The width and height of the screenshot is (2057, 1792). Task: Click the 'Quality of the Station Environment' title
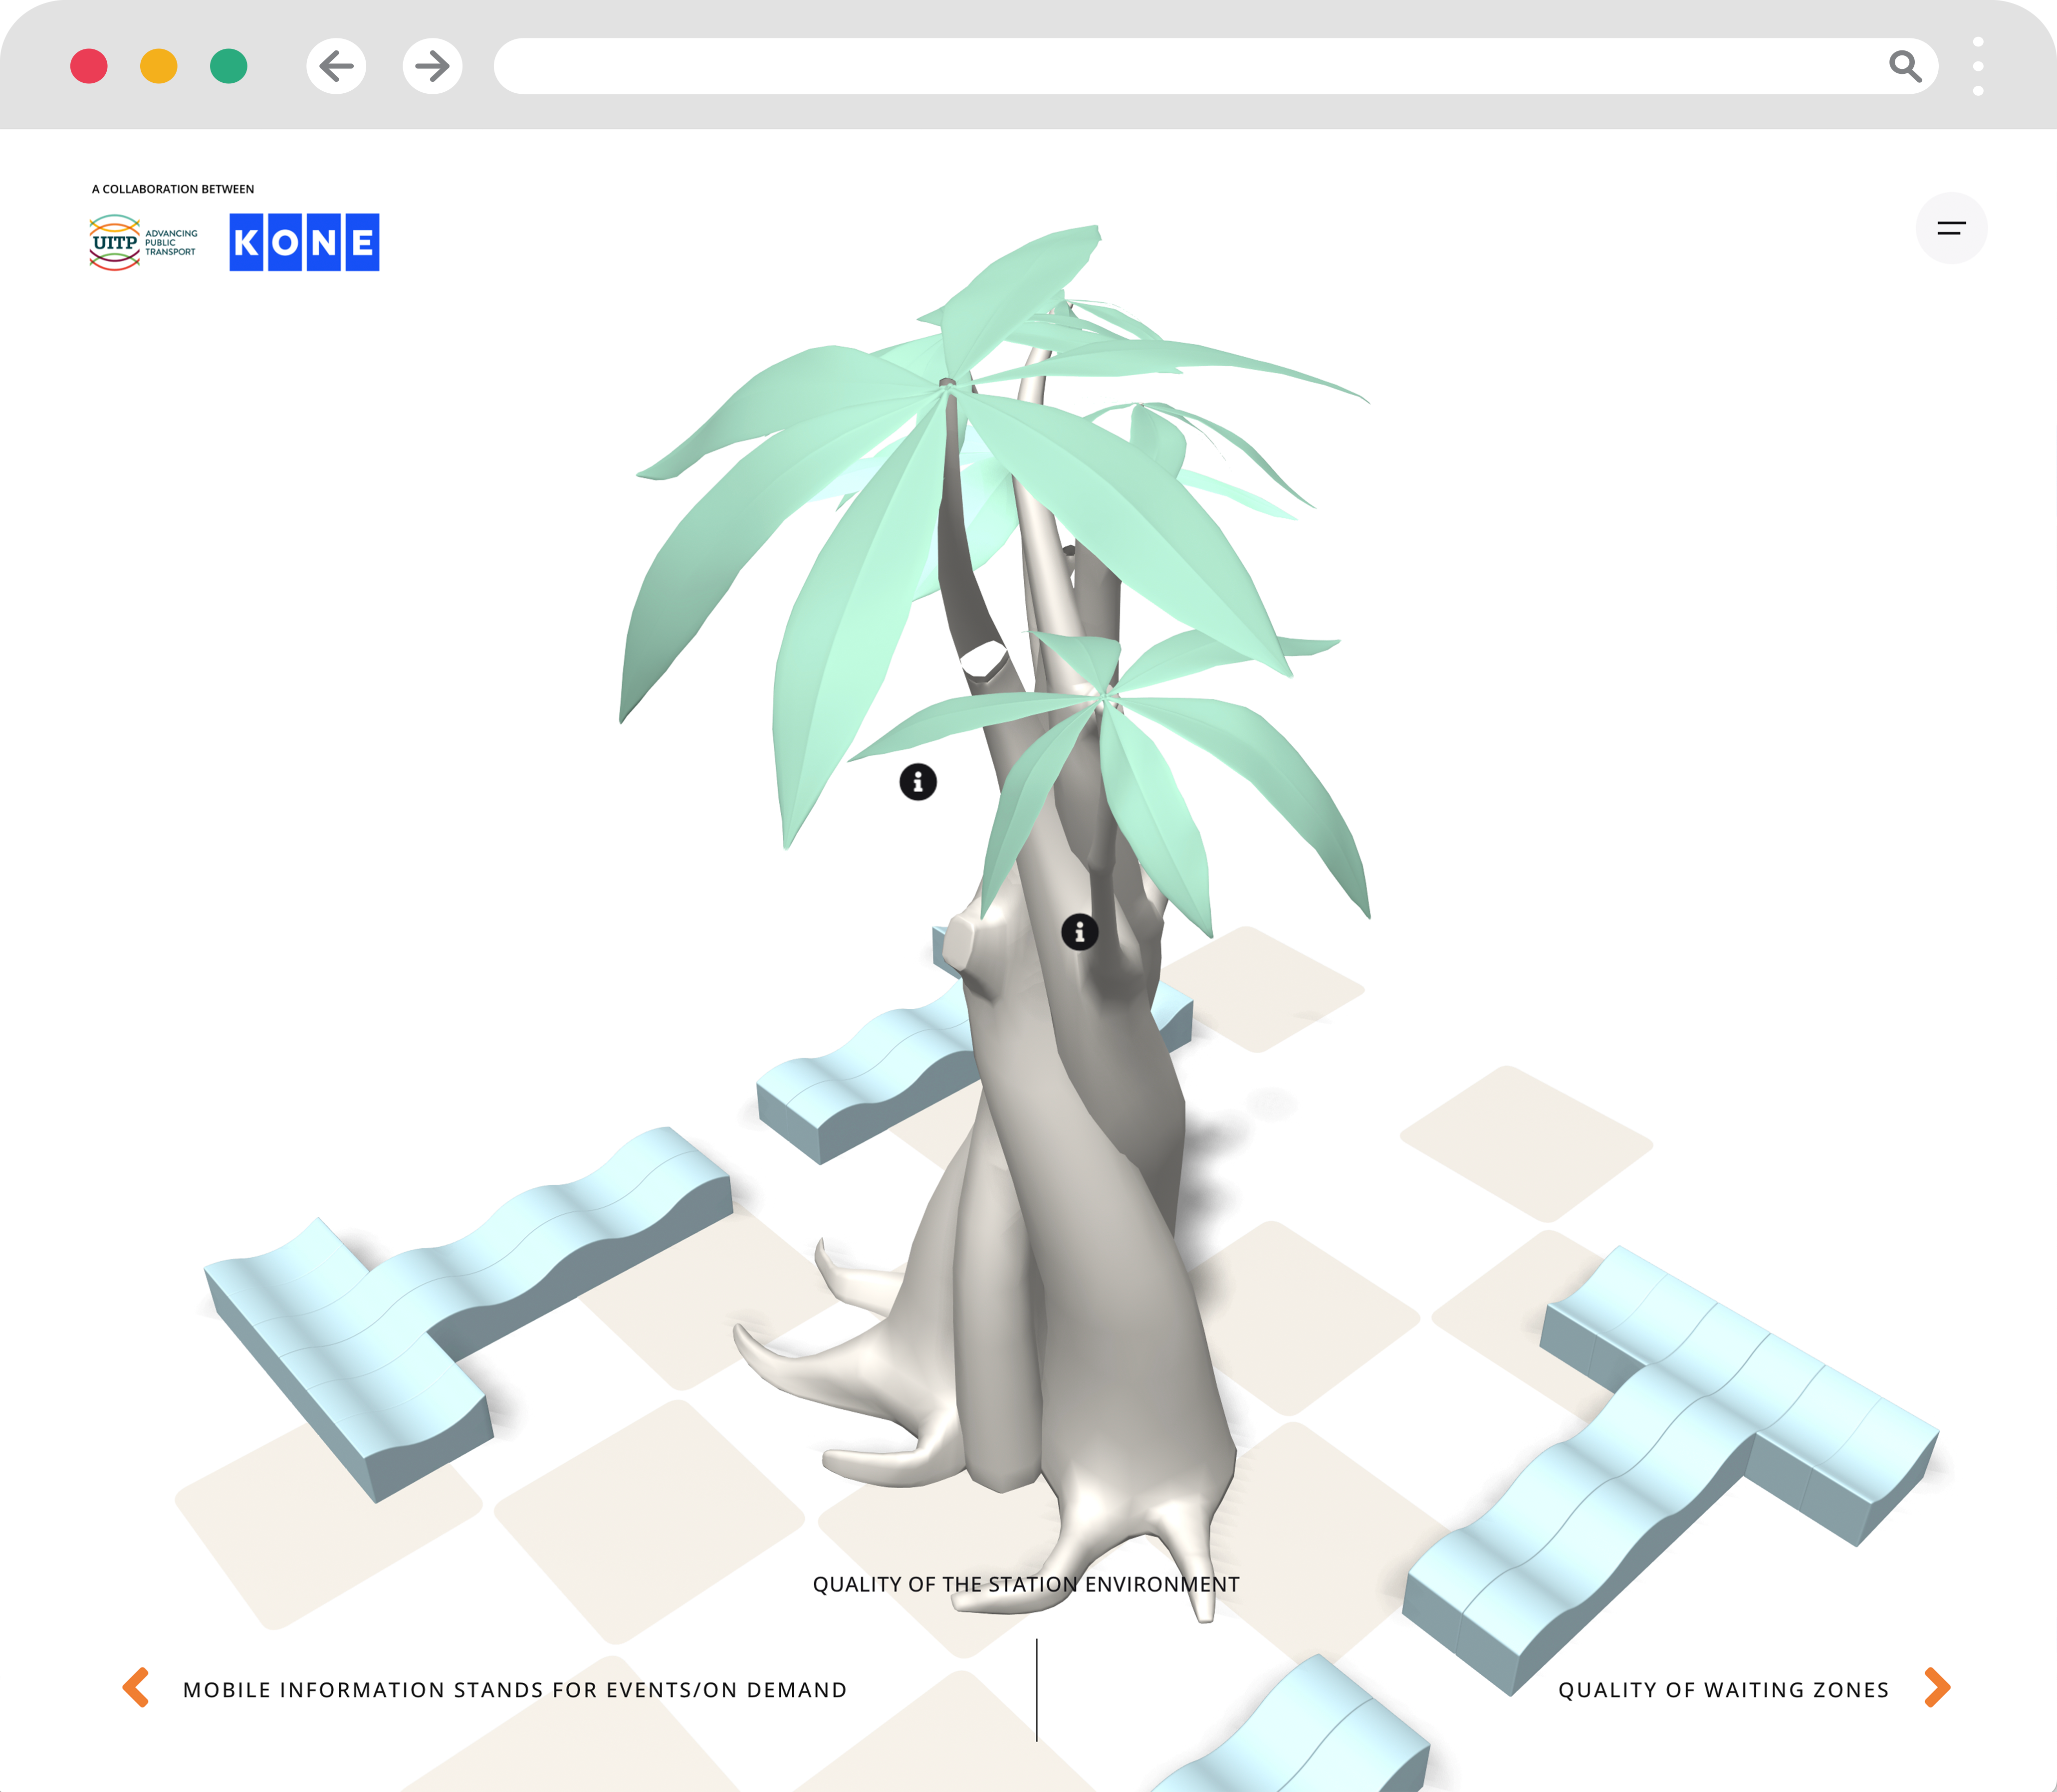(1026, 1585)
